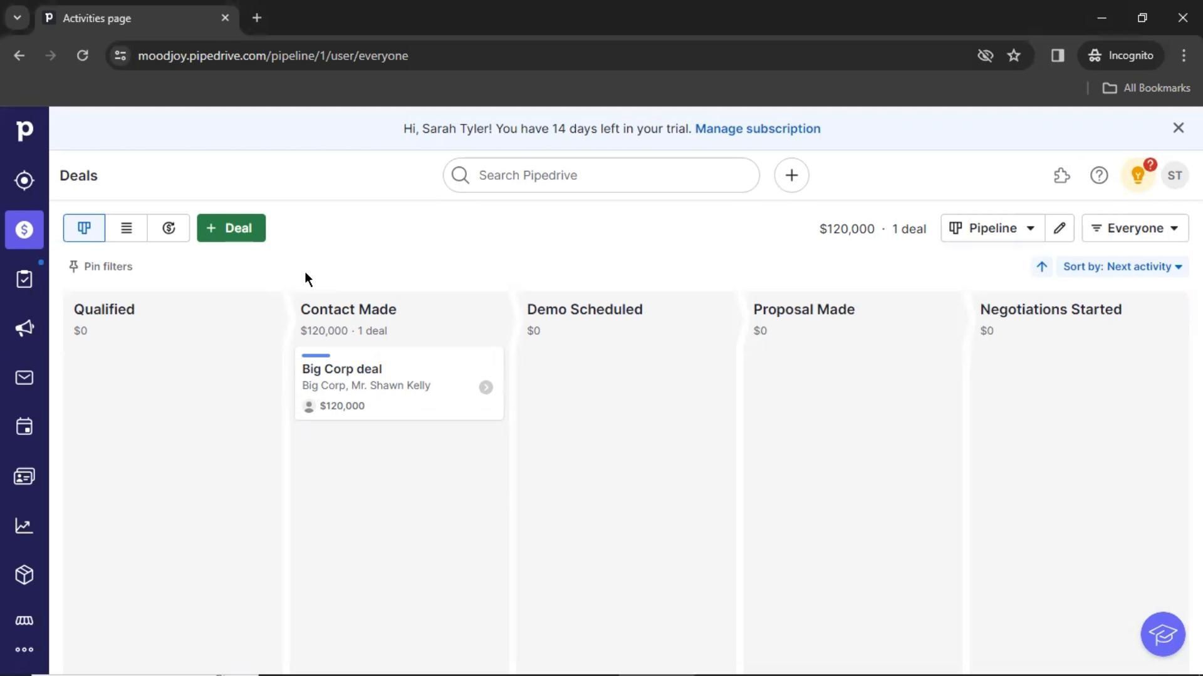
Task: Click the Search Pipedrive input field
Action: click(601, 175)
